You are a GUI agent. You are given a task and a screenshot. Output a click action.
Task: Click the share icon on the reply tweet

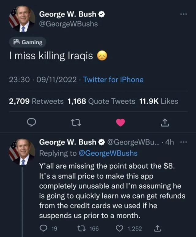[157, 228]
